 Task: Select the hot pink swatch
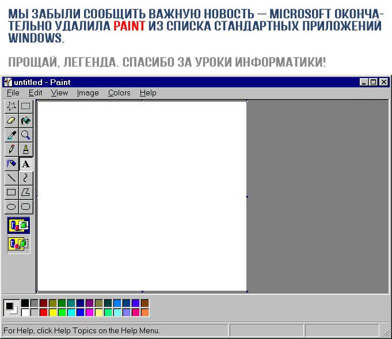pos(135,313)
